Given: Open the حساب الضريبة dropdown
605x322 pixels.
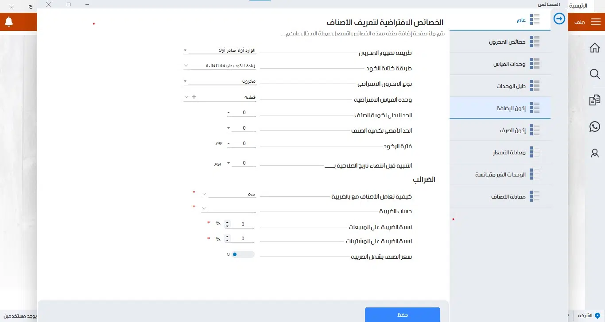Looking at the screenshot, I should point(204,208).
